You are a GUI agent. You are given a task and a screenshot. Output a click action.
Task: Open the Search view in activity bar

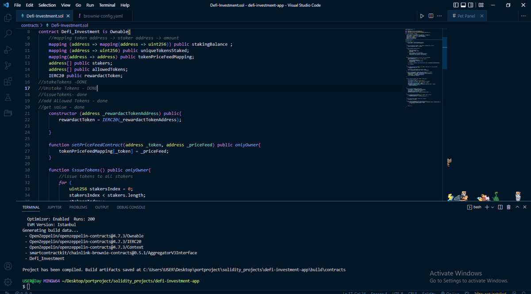pos(8,34)
